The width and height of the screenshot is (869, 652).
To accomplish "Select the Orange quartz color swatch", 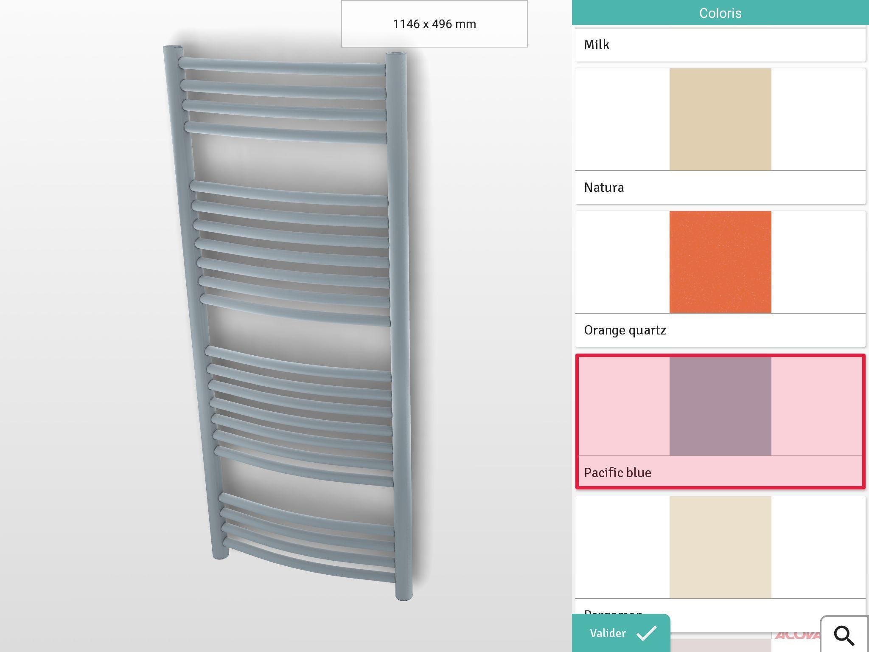I will 720,261.
